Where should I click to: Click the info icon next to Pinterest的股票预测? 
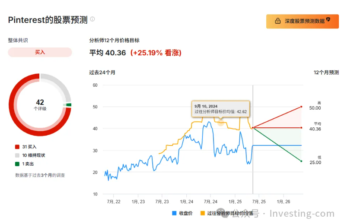pos(92,19)
